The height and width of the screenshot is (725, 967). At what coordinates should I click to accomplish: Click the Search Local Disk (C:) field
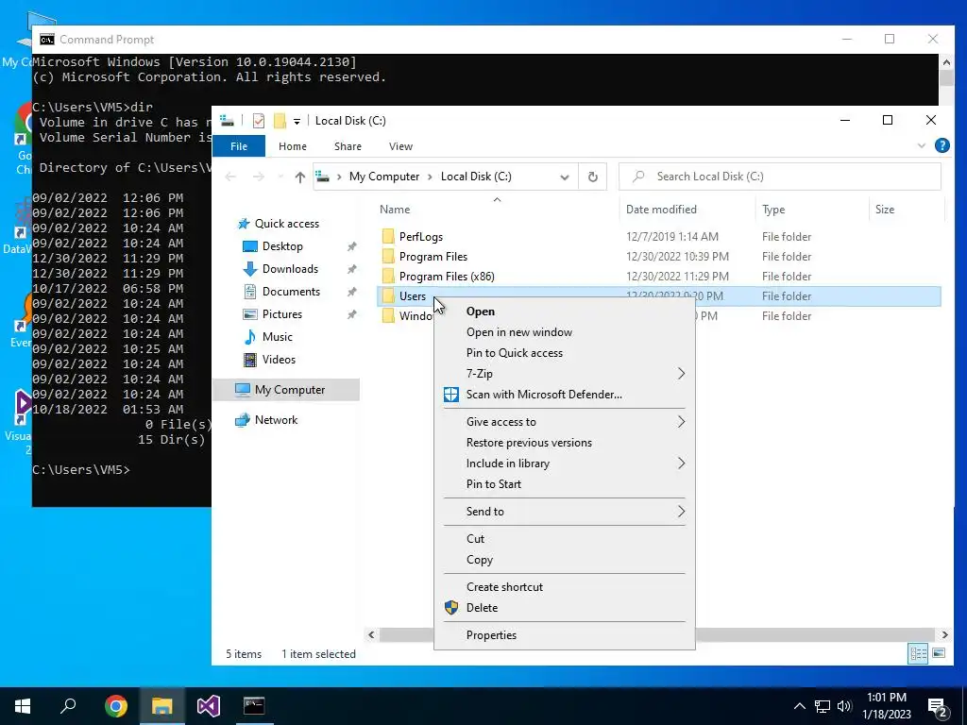point(780,177)
